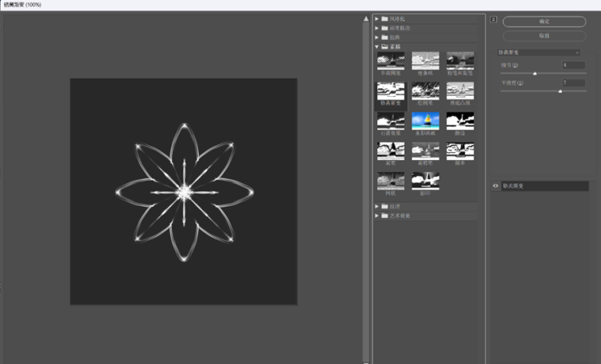Image resolution: width=601 pixels, height=364 pixels.
Task: Select the 半调图案 (Halftone Pattern) filter thumbnail
Action: (x=391, y=61)
